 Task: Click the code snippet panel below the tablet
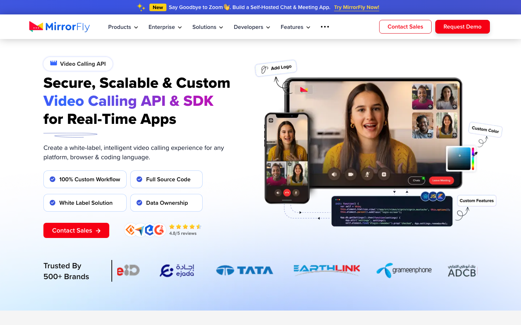pyautogui.click(x=392, y=211)
